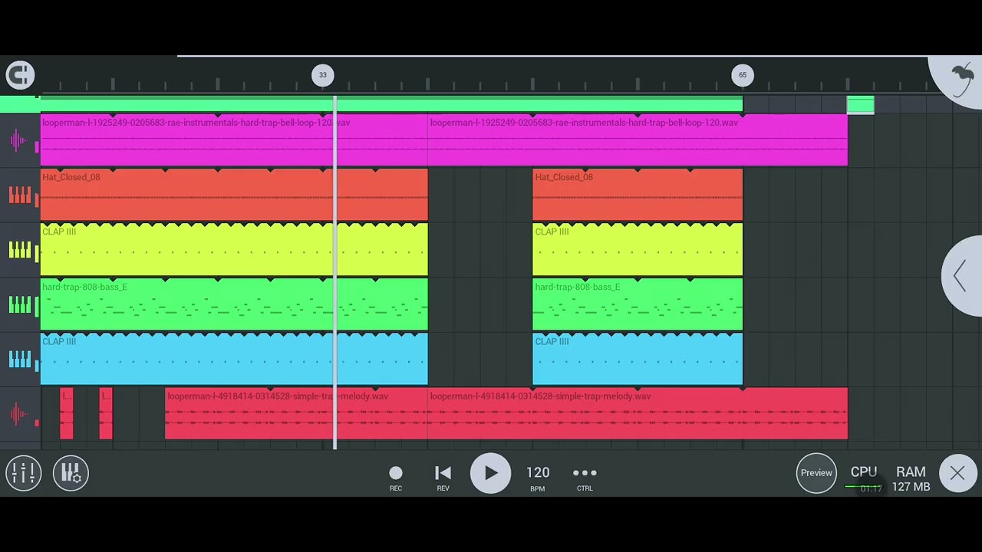Viewport: 982px width, 552px height.
Task: Click the Preview button
Action: (x=816, y=473)
